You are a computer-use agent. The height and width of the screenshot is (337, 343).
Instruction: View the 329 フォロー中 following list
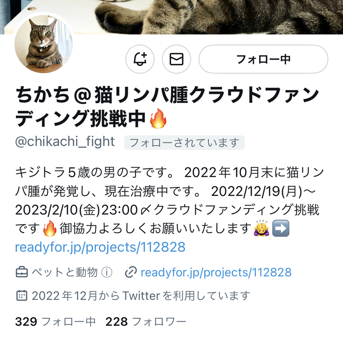(55, 322)
